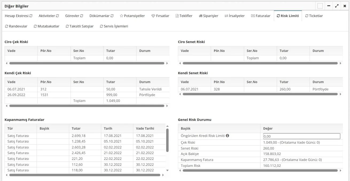Image resolution: width=350 pixels, height=181 pixels.
Task: Click the document icon on Teklifler tab
Action: (x=177, y=16)
